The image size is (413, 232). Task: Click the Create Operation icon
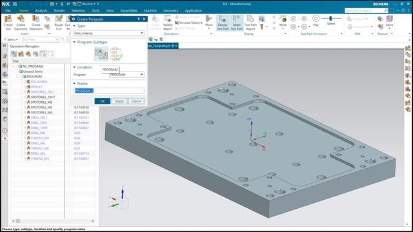(36, 23)
